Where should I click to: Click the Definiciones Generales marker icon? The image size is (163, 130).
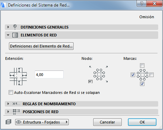pos(15,27)
